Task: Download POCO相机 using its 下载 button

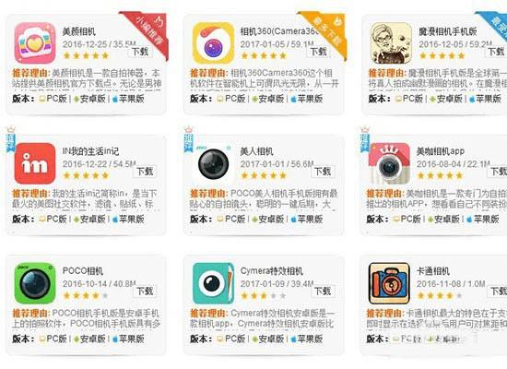Action: click(145, 292)
